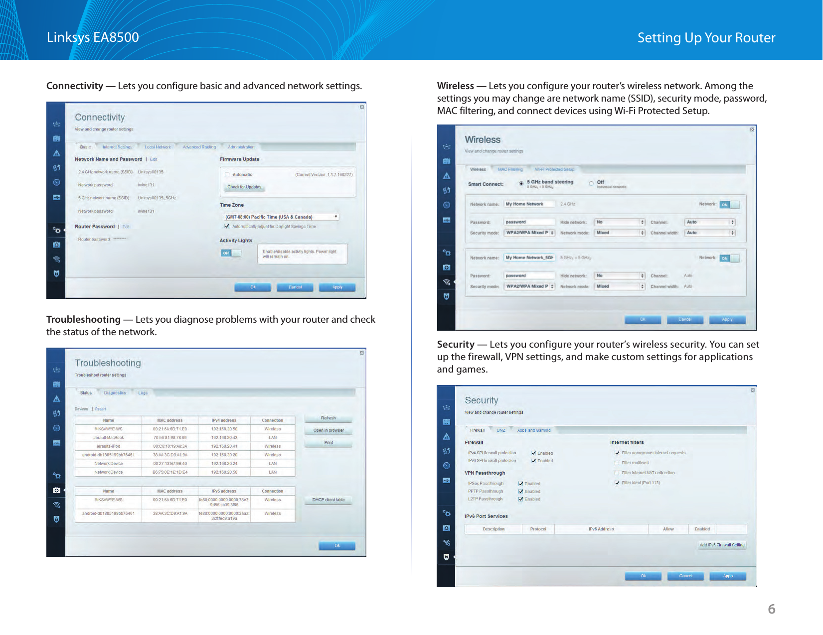Open Time Zone Pacific Time dropdown

pyautogui.click(x=282, y=217)
